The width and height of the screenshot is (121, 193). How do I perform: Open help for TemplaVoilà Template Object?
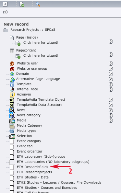coord(111,100)
